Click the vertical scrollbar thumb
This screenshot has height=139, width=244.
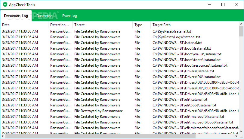pos(241,31)
